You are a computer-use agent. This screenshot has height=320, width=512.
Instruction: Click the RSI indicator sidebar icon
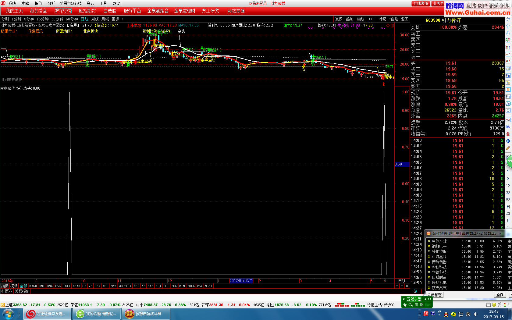(x=508, y=127)
